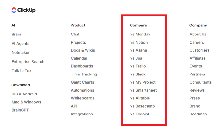
Task: Open vs Todoist comparison page
Action: click(x=140, y=114)
